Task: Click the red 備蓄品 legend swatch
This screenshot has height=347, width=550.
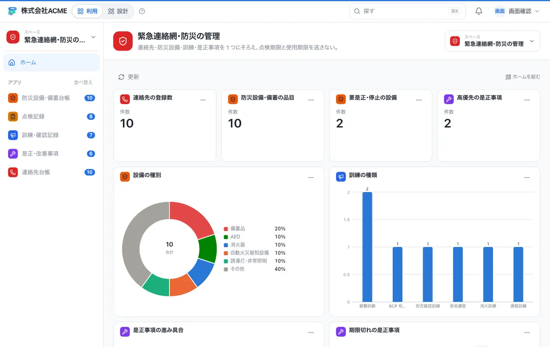Action: [x=226, y=229]
